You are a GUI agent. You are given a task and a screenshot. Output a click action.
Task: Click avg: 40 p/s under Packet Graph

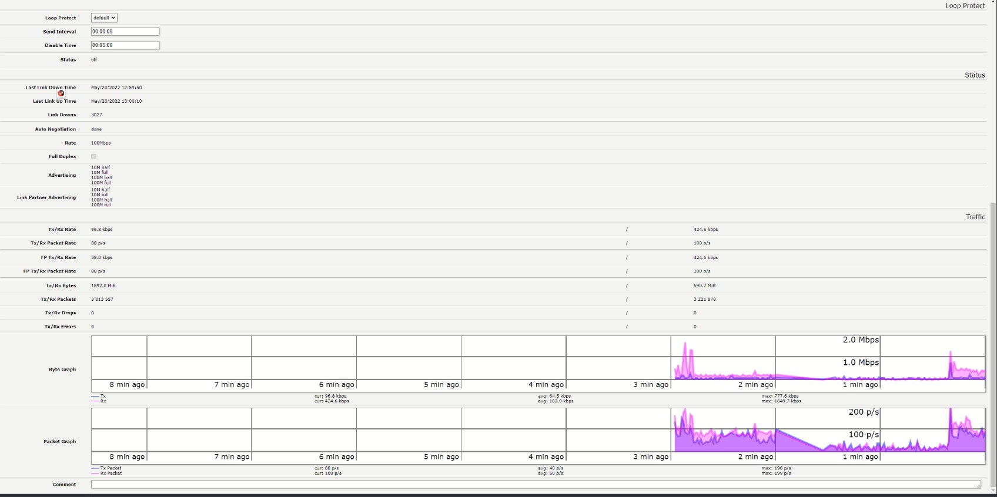[x=550, y=469]
